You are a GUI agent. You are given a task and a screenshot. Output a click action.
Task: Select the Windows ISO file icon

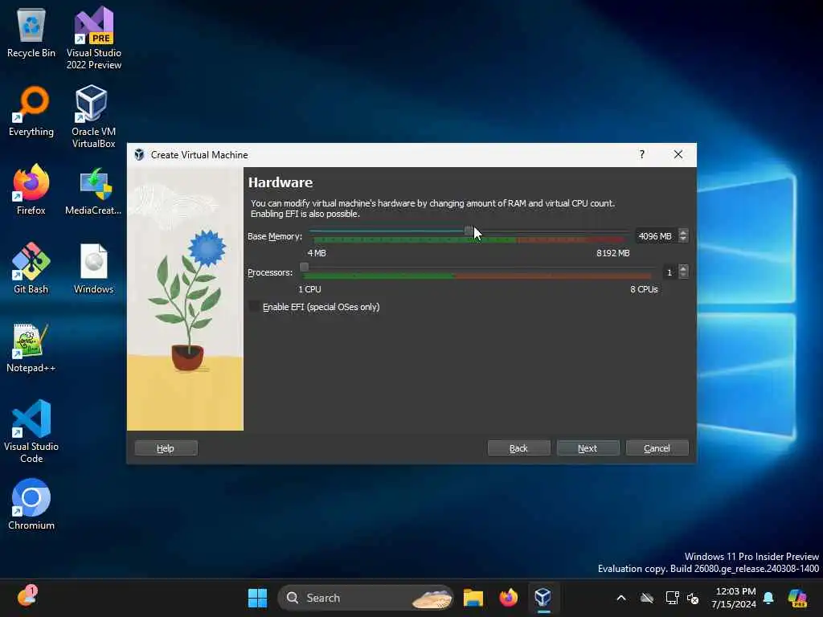tap(93, 268)
